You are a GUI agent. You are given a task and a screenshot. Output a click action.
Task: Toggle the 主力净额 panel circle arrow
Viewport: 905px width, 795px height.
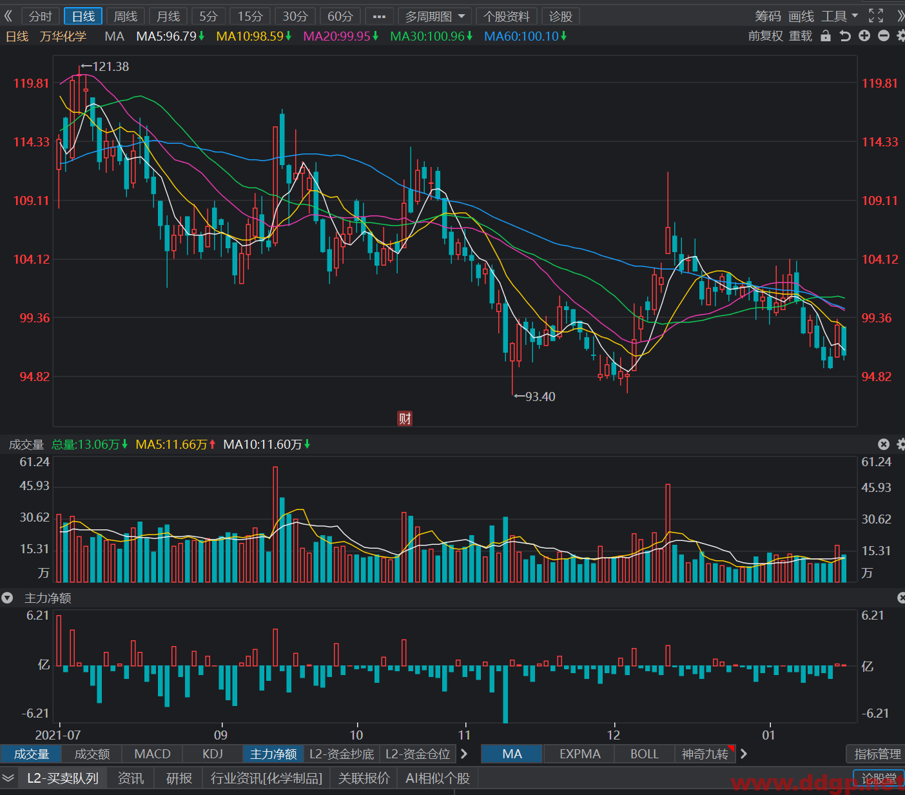coord(7,598)
